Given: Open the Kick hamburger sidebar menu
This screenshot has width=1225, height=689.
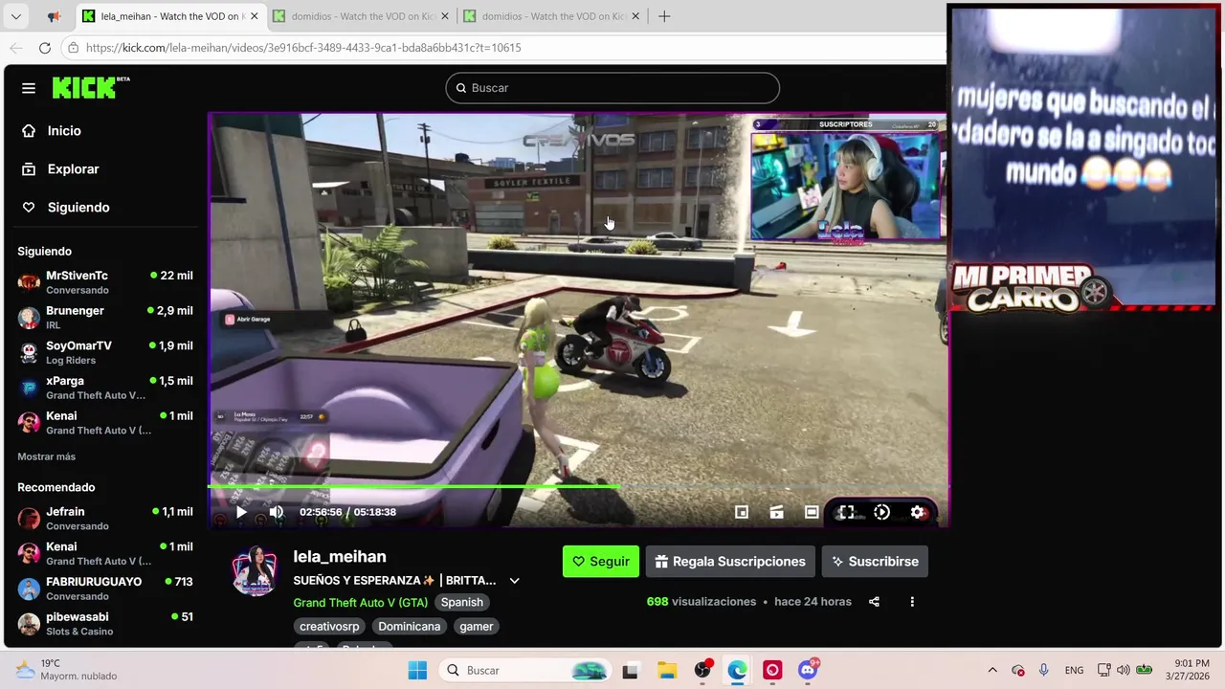Looking at the screenshot, I should [29, 88].
